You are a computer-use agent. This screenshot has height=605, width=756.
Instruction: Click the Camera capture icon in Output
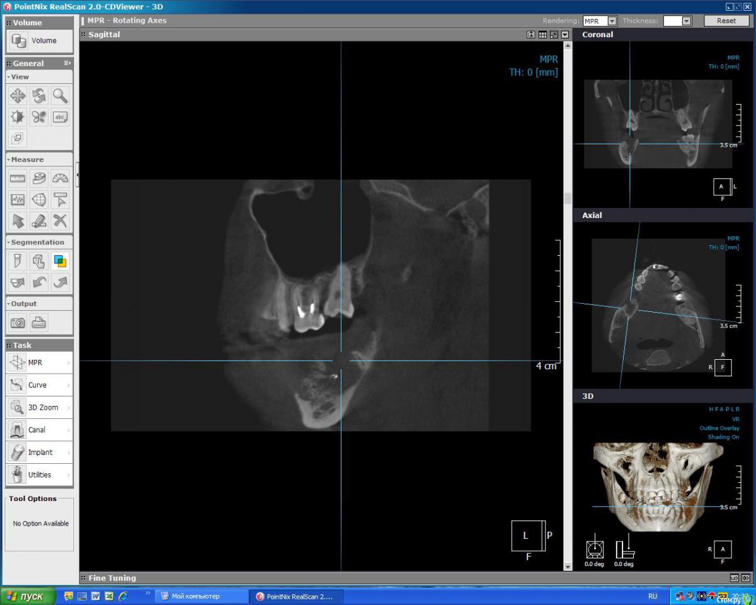18,323
